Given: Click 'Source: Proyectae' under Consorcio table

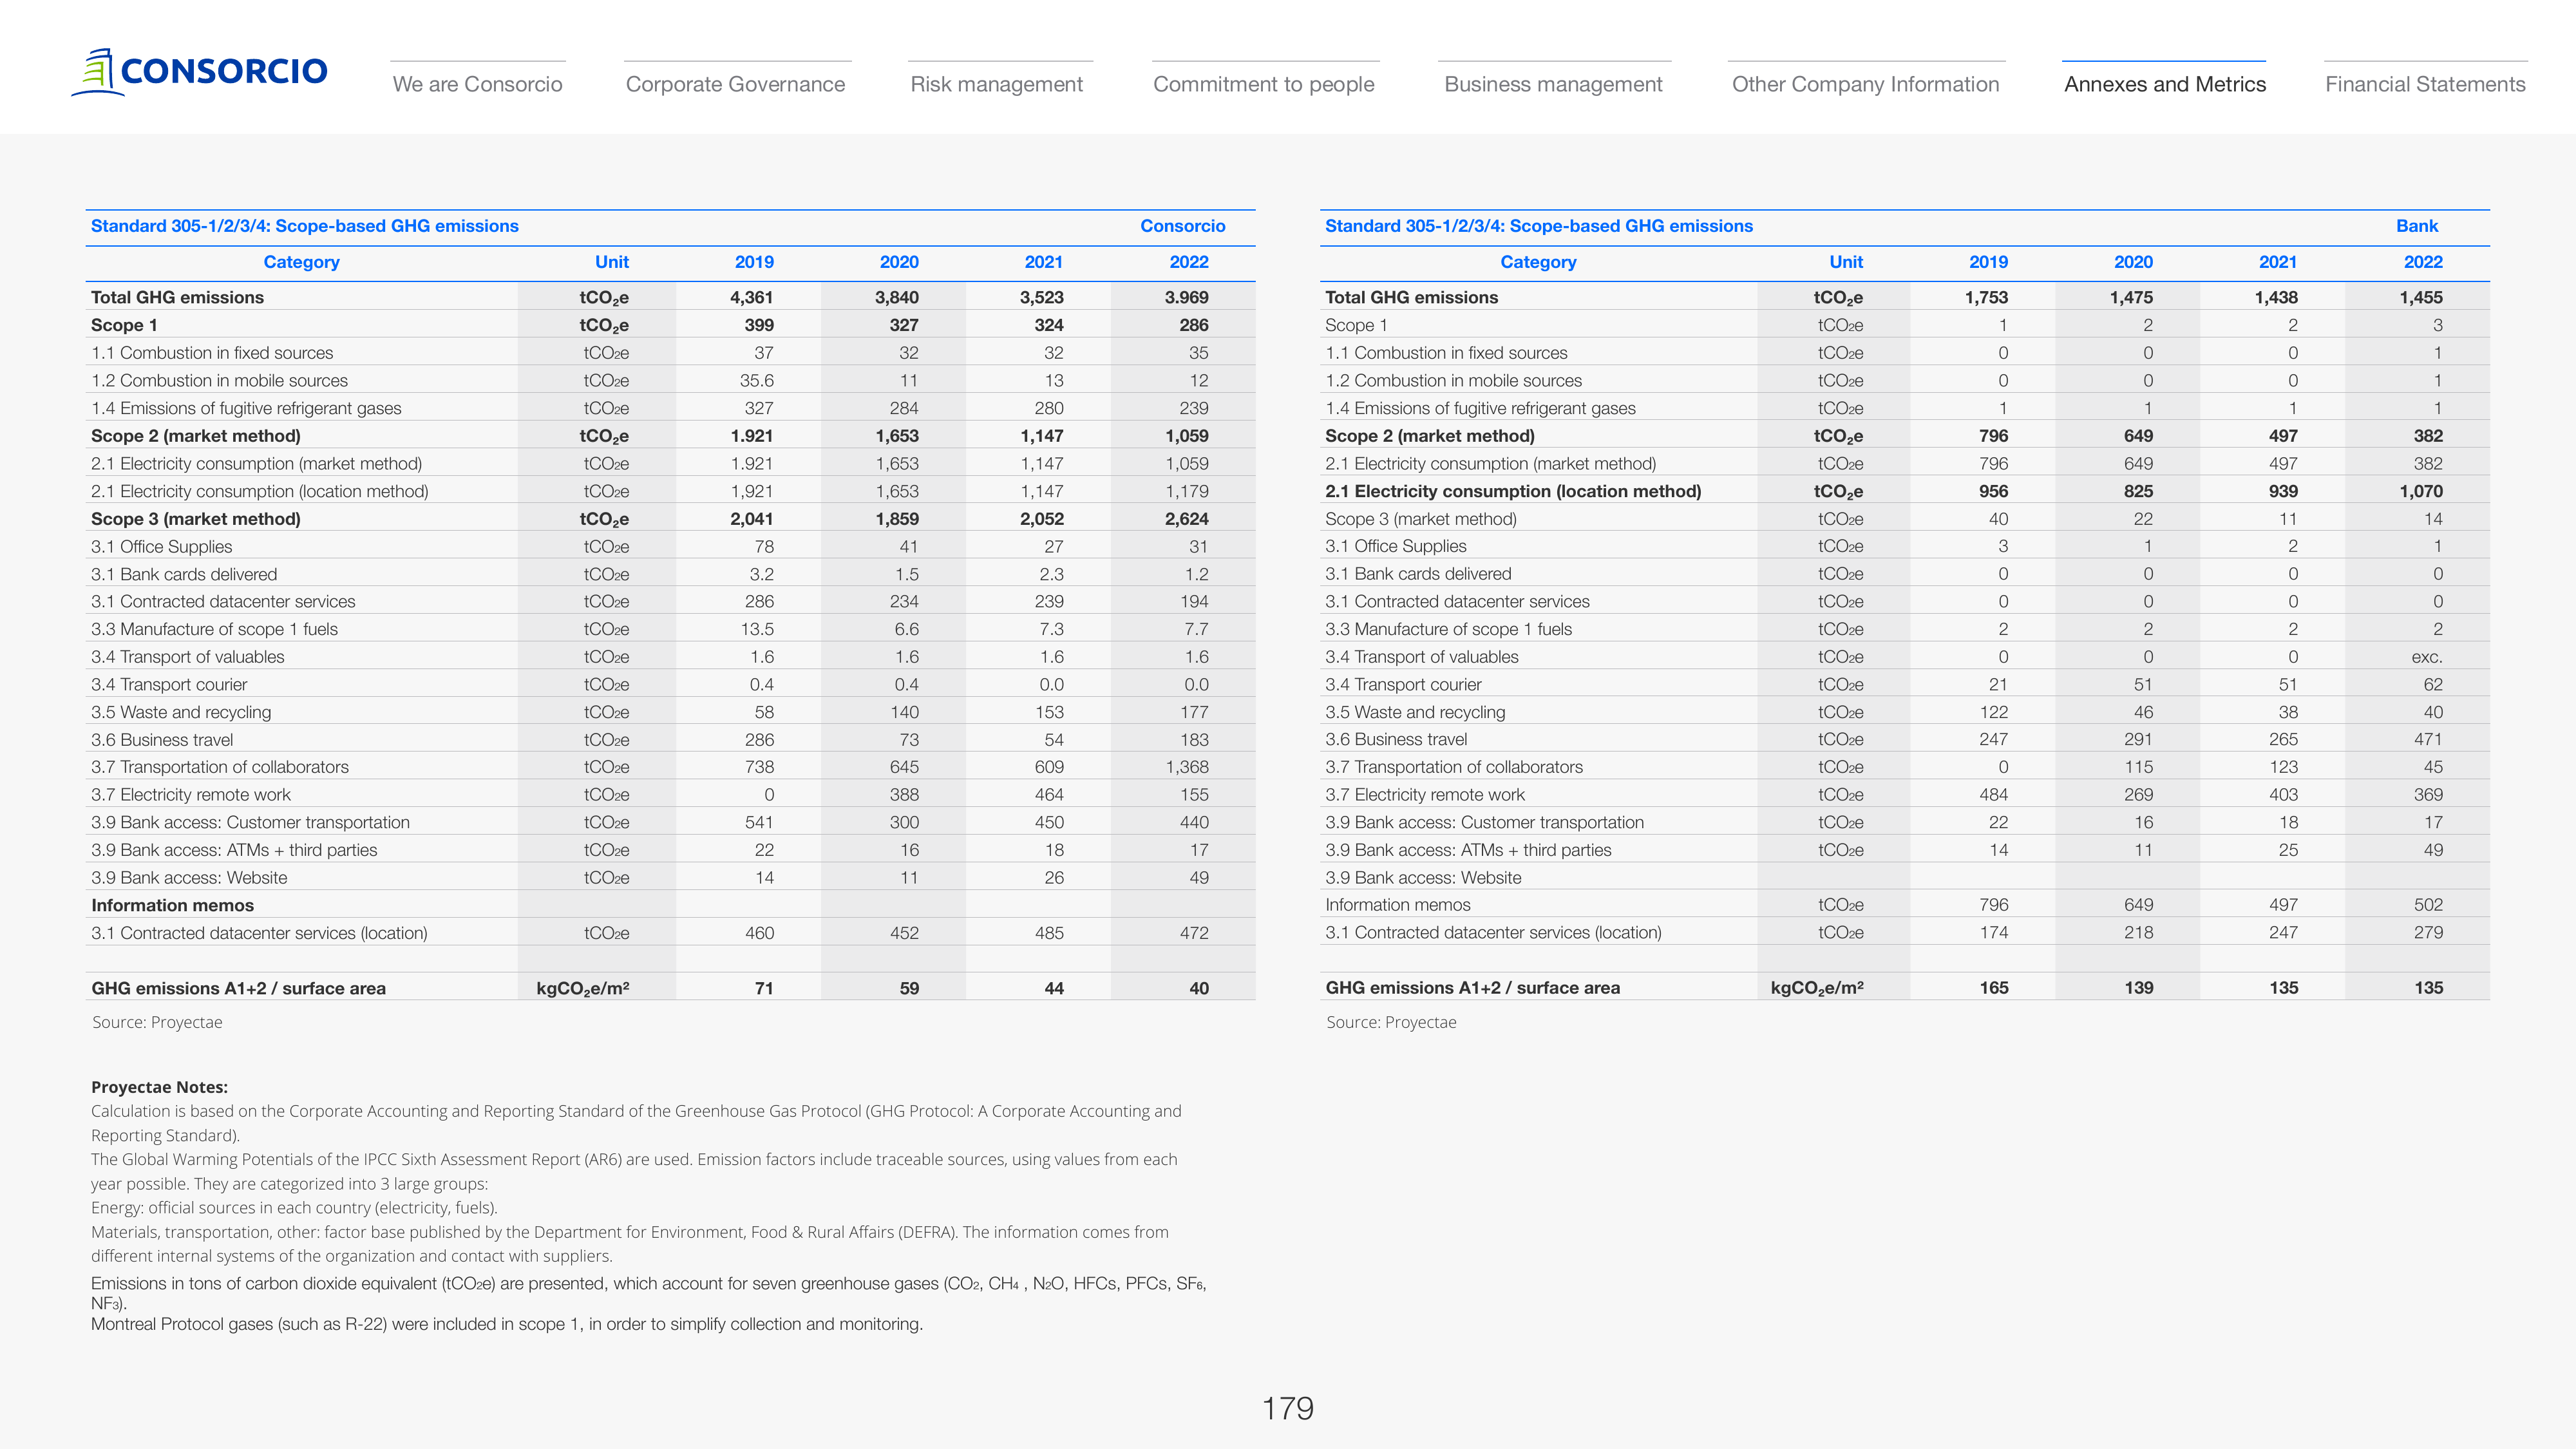Looking at the screenshot, I should [x=157, y=1022].
